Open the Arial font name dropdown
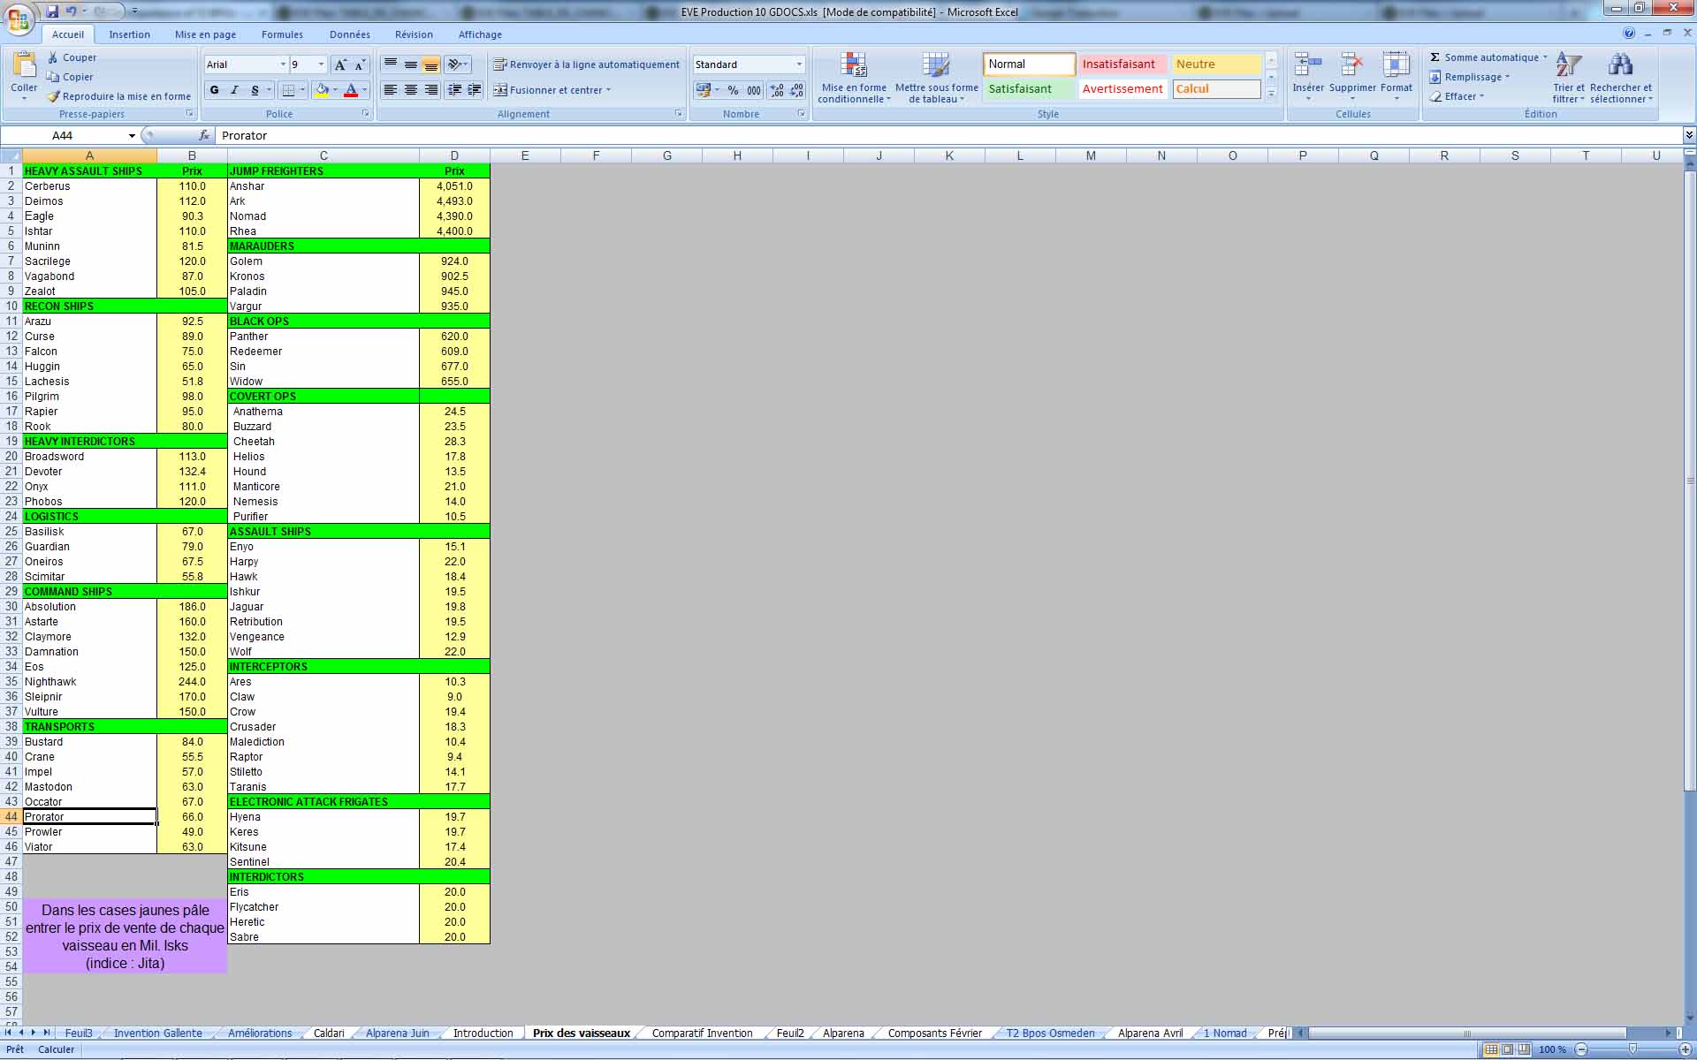 (283, 64)
